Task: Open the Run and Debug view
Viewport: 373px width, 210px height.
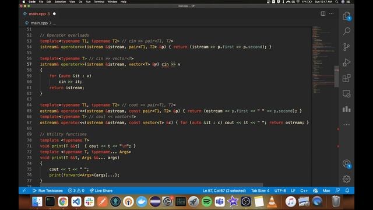Action: click(x=346, y=62)
